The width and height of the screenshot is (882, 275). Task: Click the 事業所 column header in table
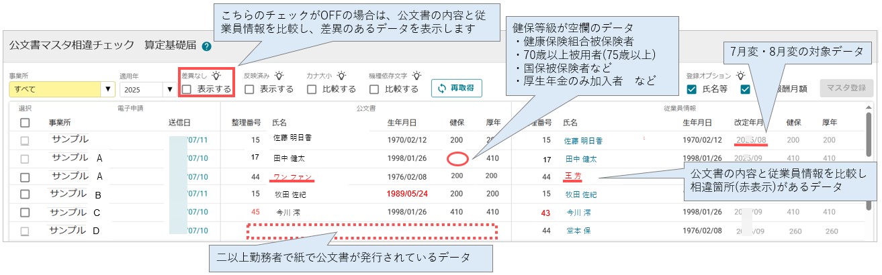coord(60,123)
